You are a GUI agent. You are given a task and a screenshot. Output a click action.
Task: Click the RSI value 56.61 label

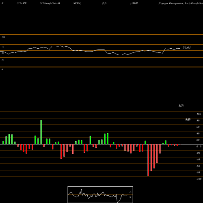(187, 48)
